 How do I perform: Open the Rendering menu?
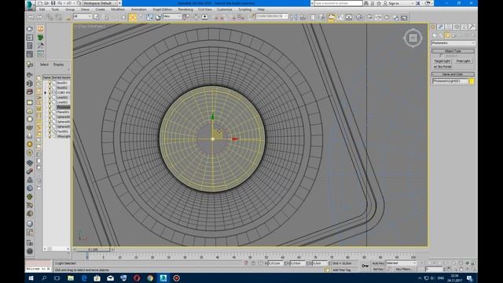tap(185, 9)
